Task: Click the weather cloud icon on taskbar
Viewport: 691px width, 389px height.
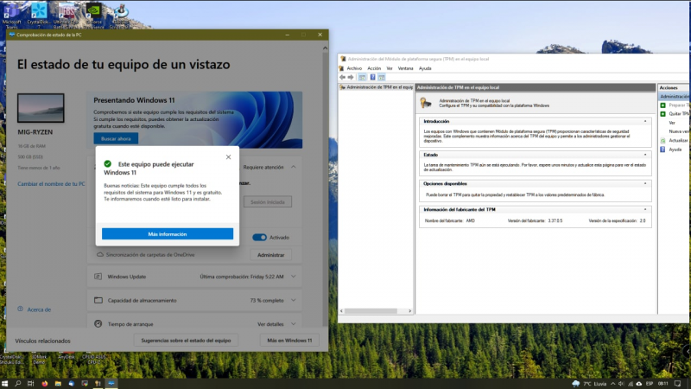Action: [576, 384]
